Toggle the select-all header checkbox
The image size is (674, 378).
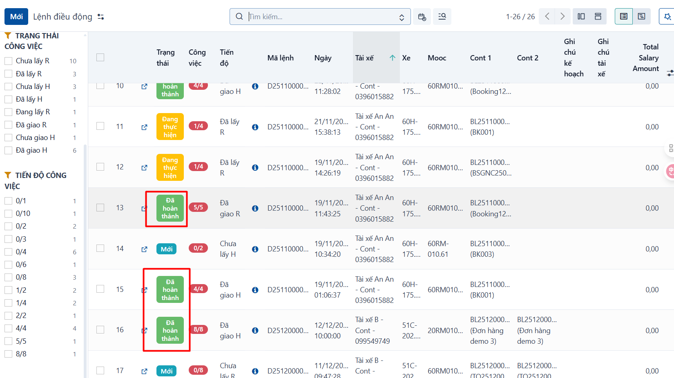pos(100,58)
